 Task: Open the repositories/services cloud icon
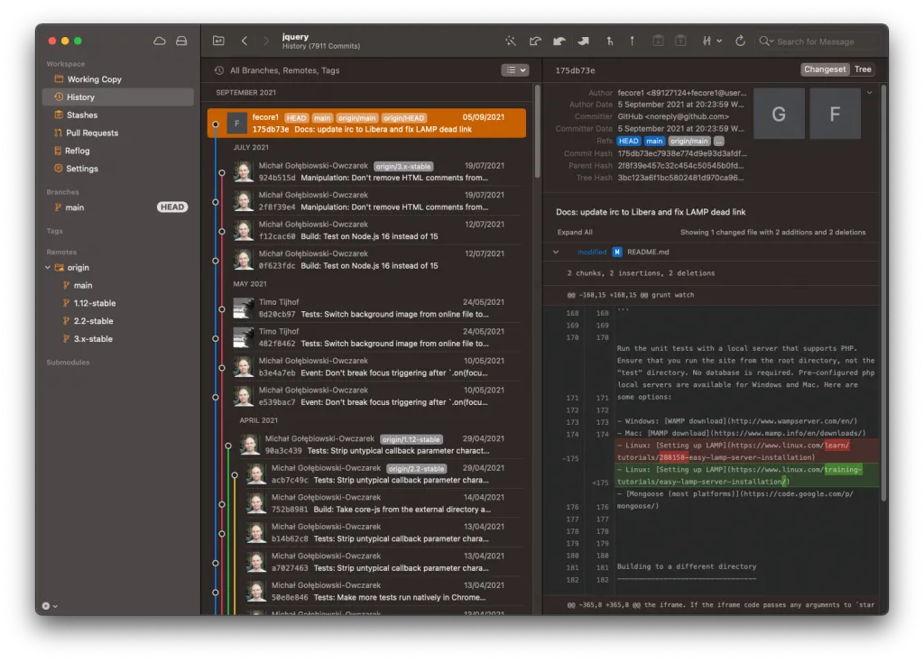(x=159, y=41)
